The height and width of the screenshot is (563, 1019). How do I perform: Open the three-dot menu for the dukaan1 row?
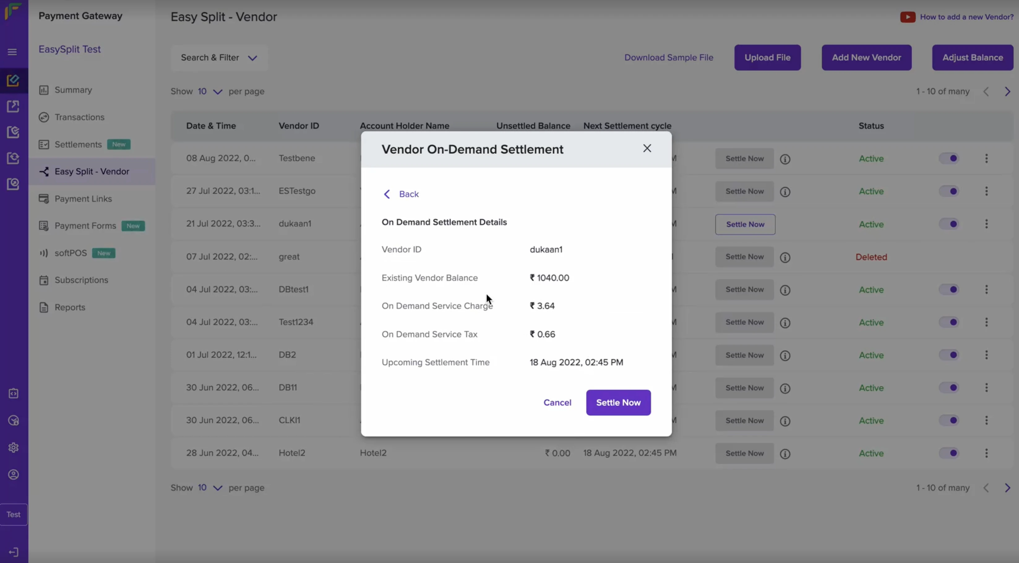tap(986, 224)
